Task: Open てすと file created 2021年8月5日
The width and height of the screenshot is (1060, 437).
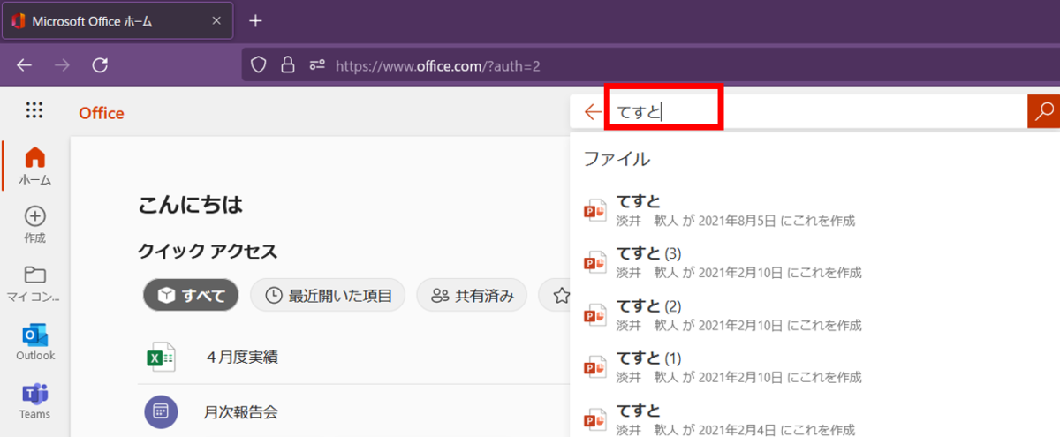Action: pyautogui.click(x=814, y=210)
